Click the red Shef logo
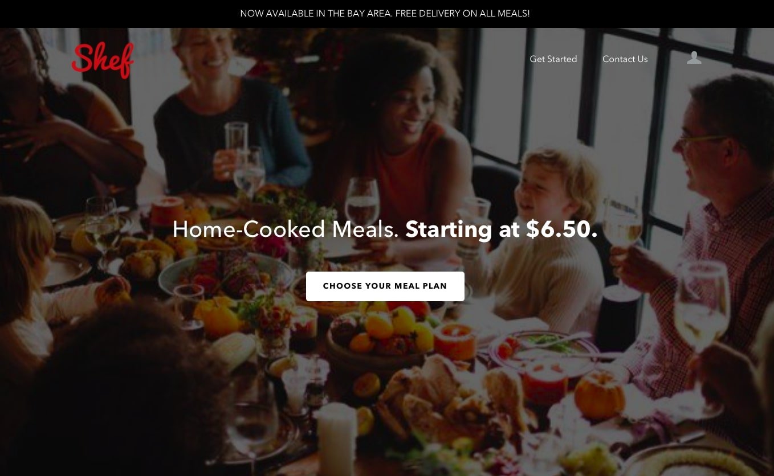 pyautogui.click(x=103, y=60)
